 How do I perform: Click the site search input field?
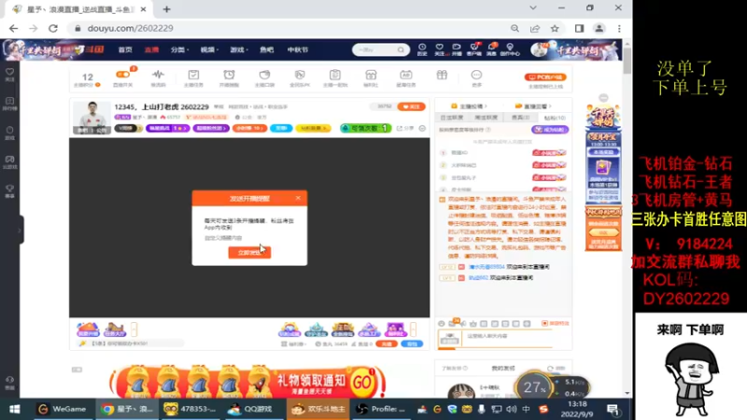[376, 49]
